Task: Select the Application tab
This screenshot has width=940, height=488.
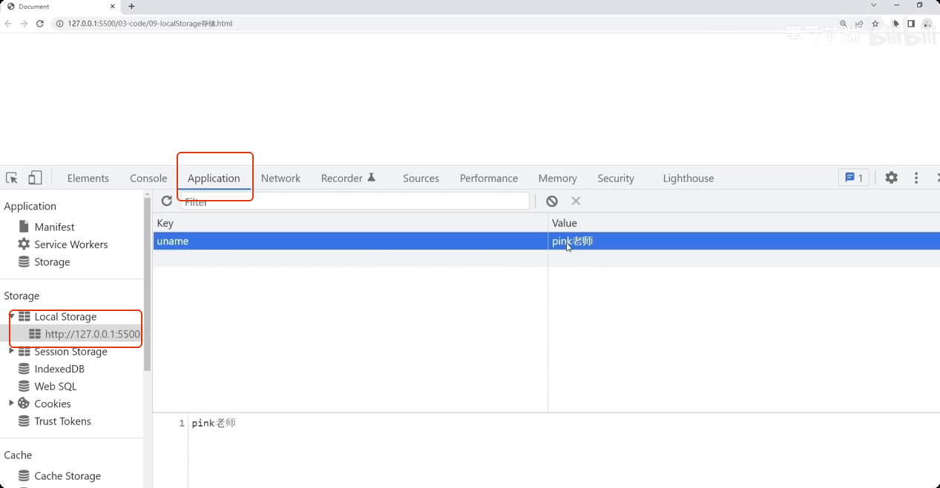Action: (x=214, y=178)
